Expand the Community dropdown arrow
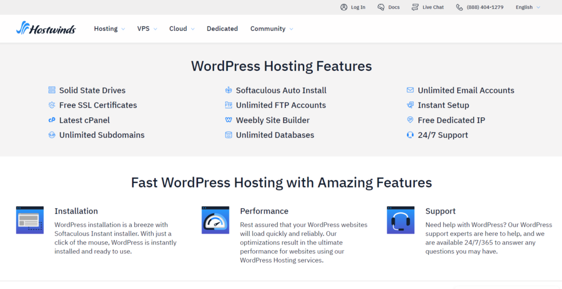This screenshot has width=562, height=289. click(291, 29)
